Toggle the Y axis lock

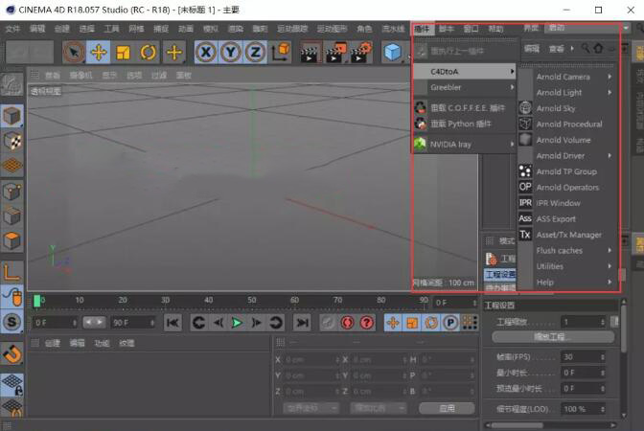230,52
